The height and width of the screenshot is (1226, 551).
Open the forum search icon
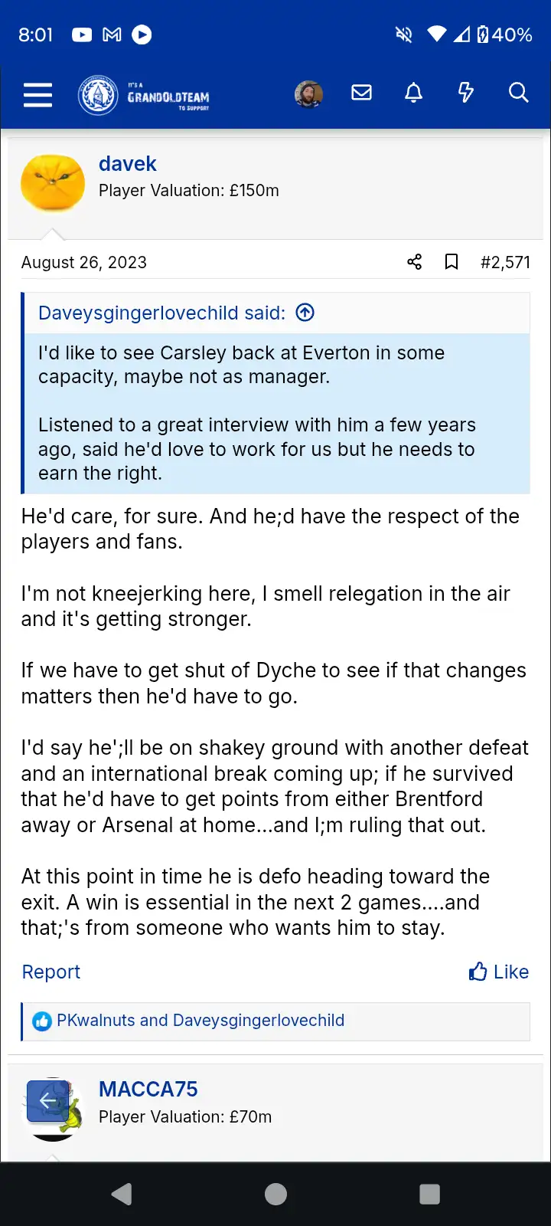coord(518,93)
